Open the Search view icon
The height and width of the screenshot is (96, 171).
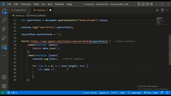tap(4, 20)
